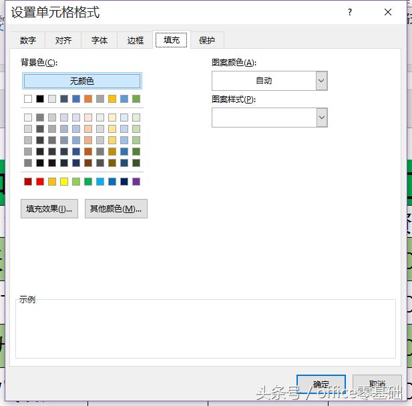The height and width of the screenshot is (406, 412).
Task: Choose the yellow standard color swatch
Action: pyautogui.click(x=64, y=182)
